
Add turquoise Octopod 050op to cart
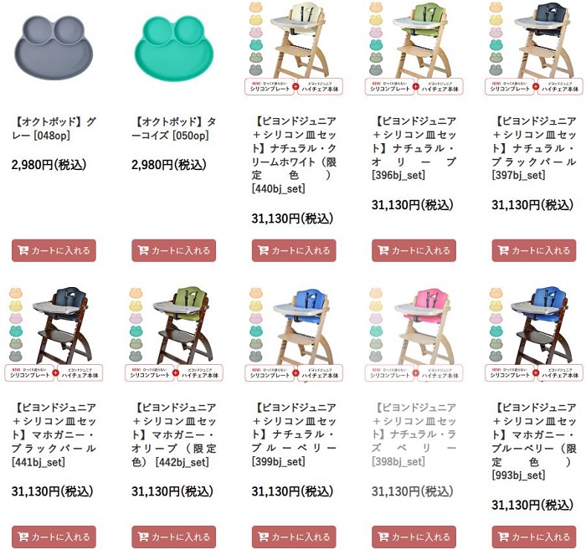[x=174, y=250]
